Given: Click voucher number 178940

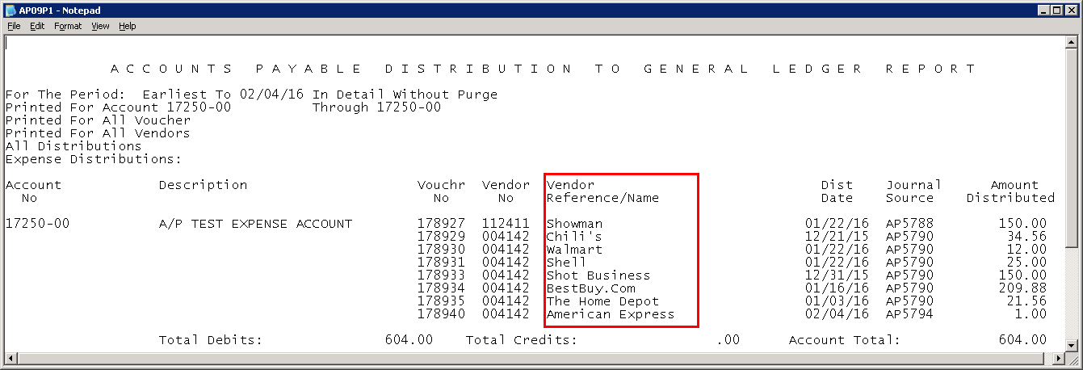Looking at the screenshot, I should [x=441, y=314].
